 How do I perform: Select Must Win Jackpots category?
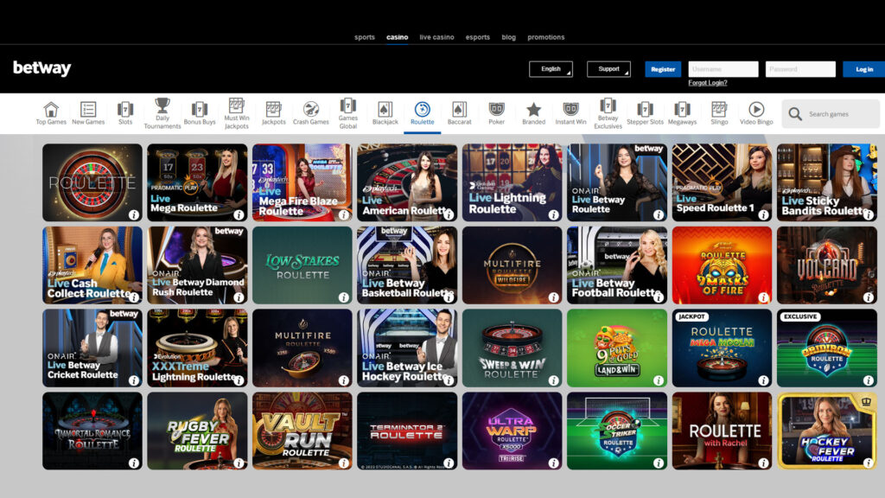point(237,113)
